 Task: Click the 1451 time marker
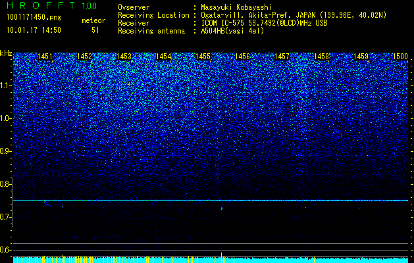coord(45,57)
